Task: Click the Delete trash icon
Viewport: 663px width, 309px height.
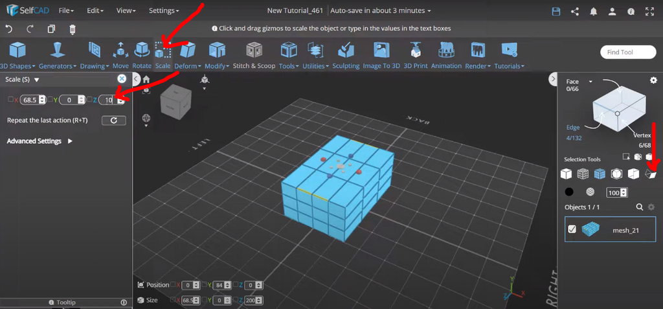Action: [x=73, y=29]
